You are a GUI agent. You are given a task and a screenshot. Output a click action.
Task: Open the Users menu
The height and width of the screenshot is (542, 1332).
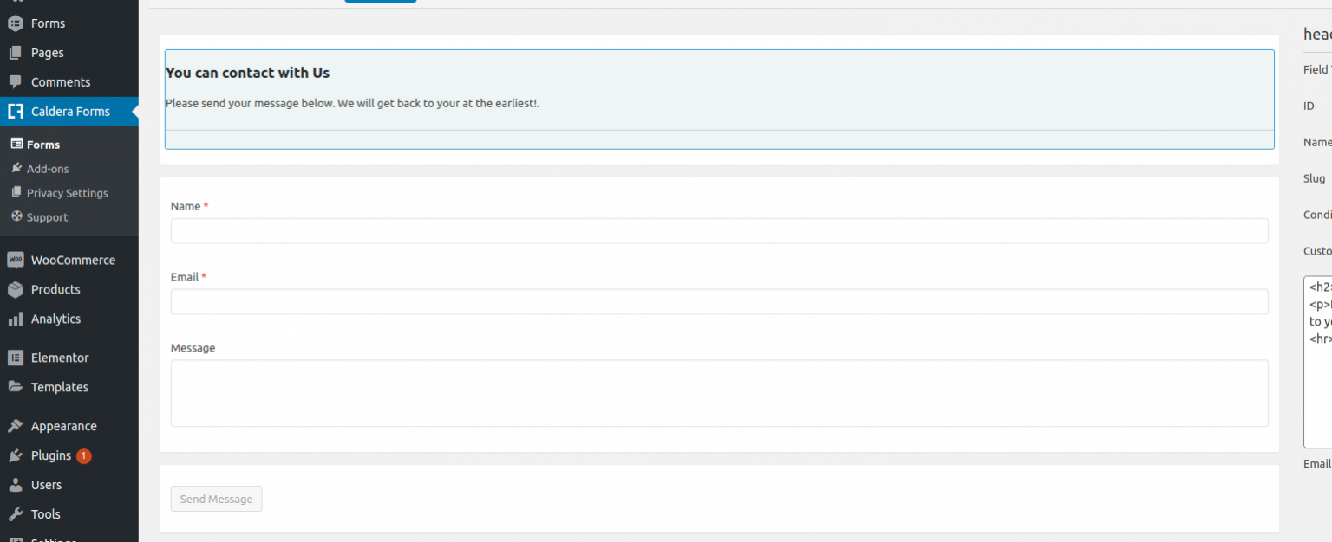[x=46, y=485]
